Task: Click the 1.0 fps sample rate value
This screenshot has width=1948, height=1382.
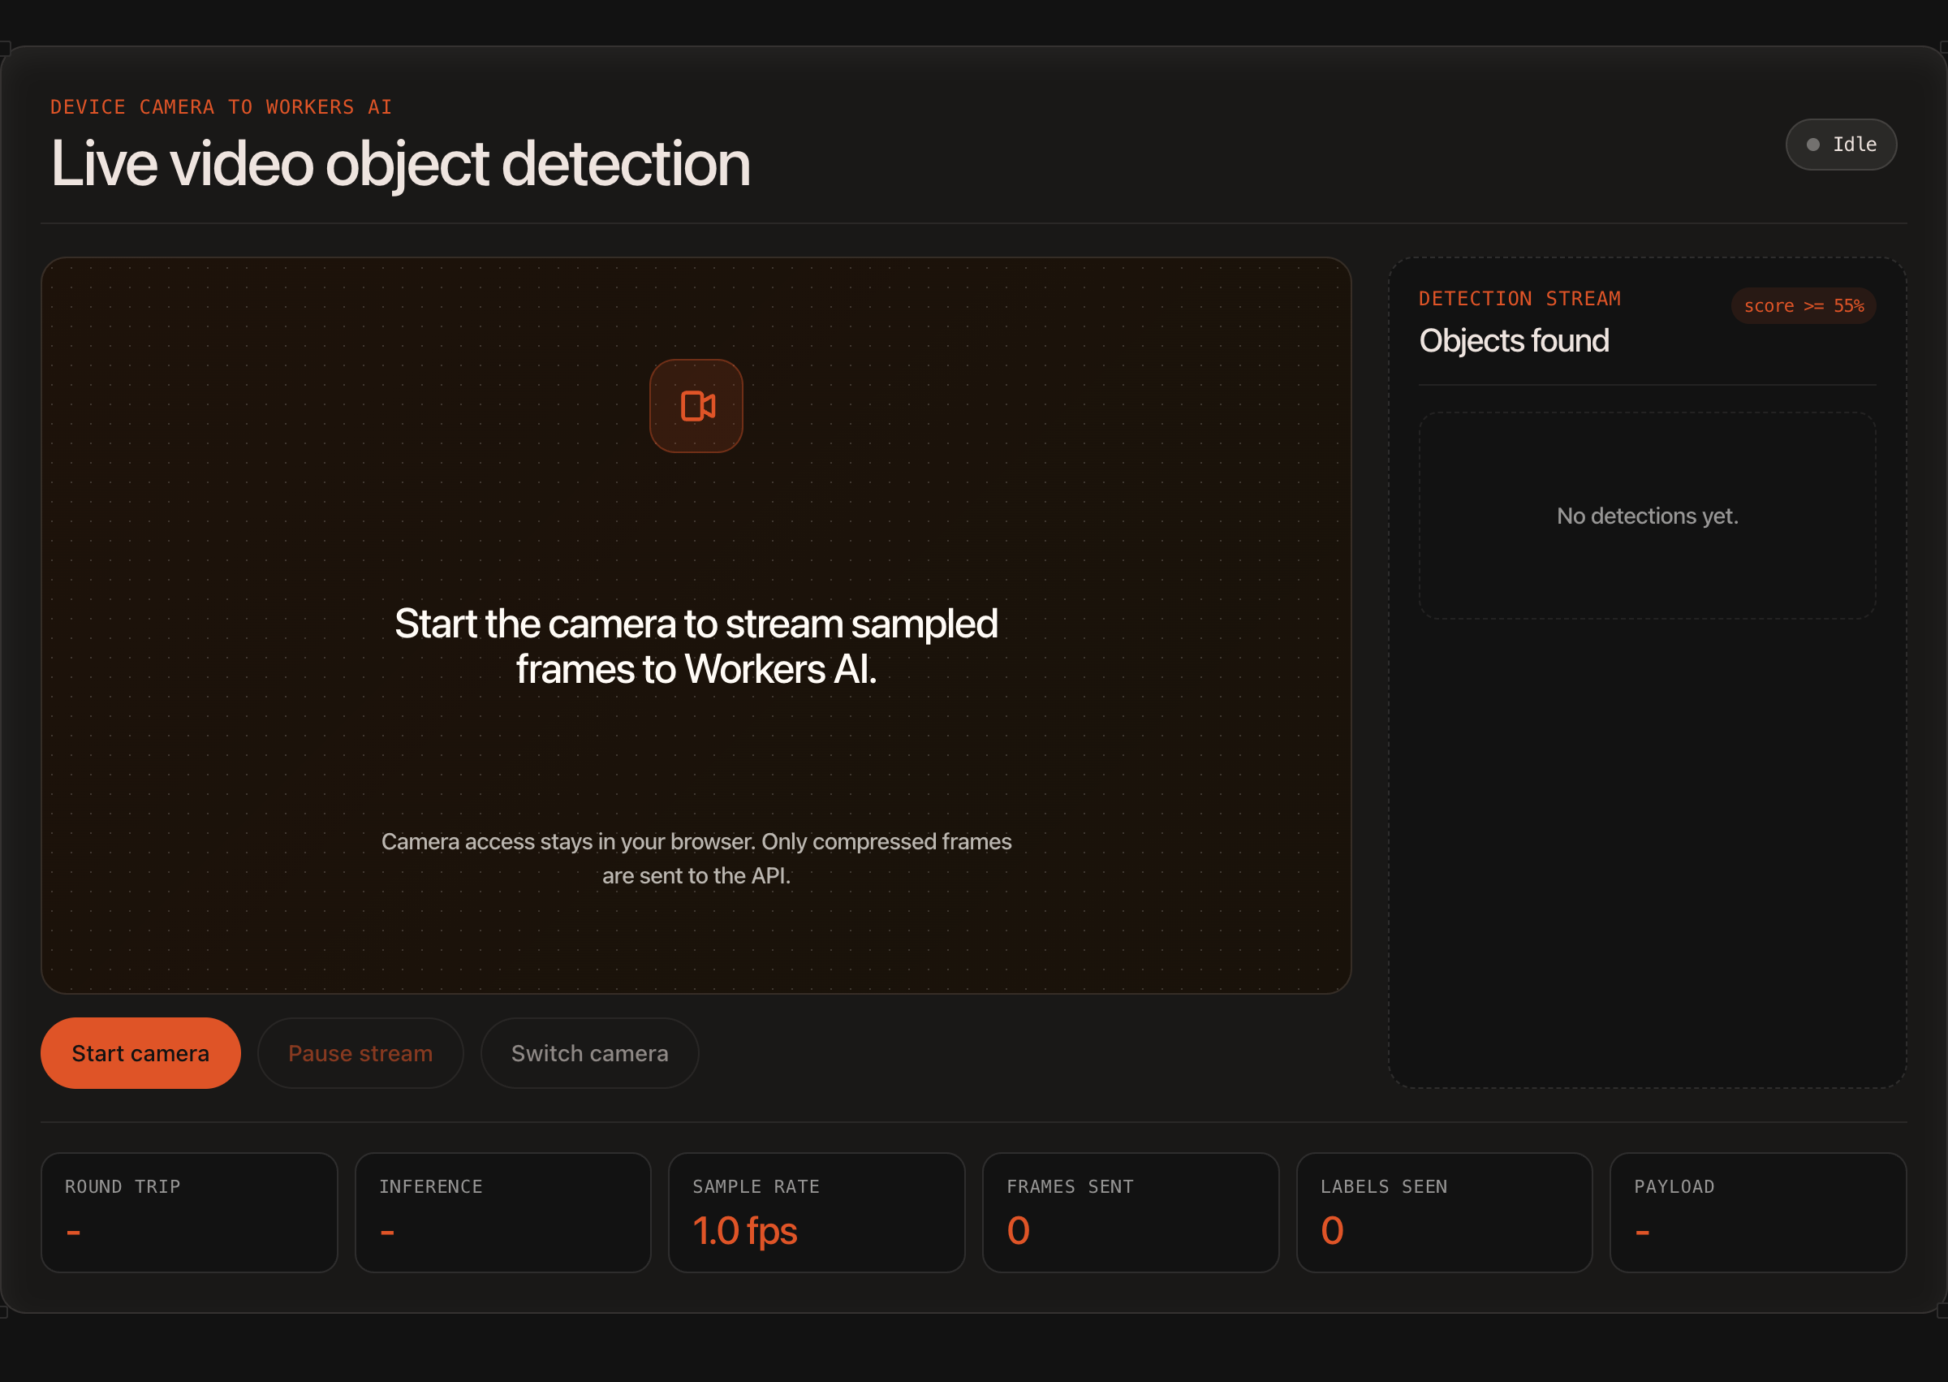Action: tap(744, 1230)
